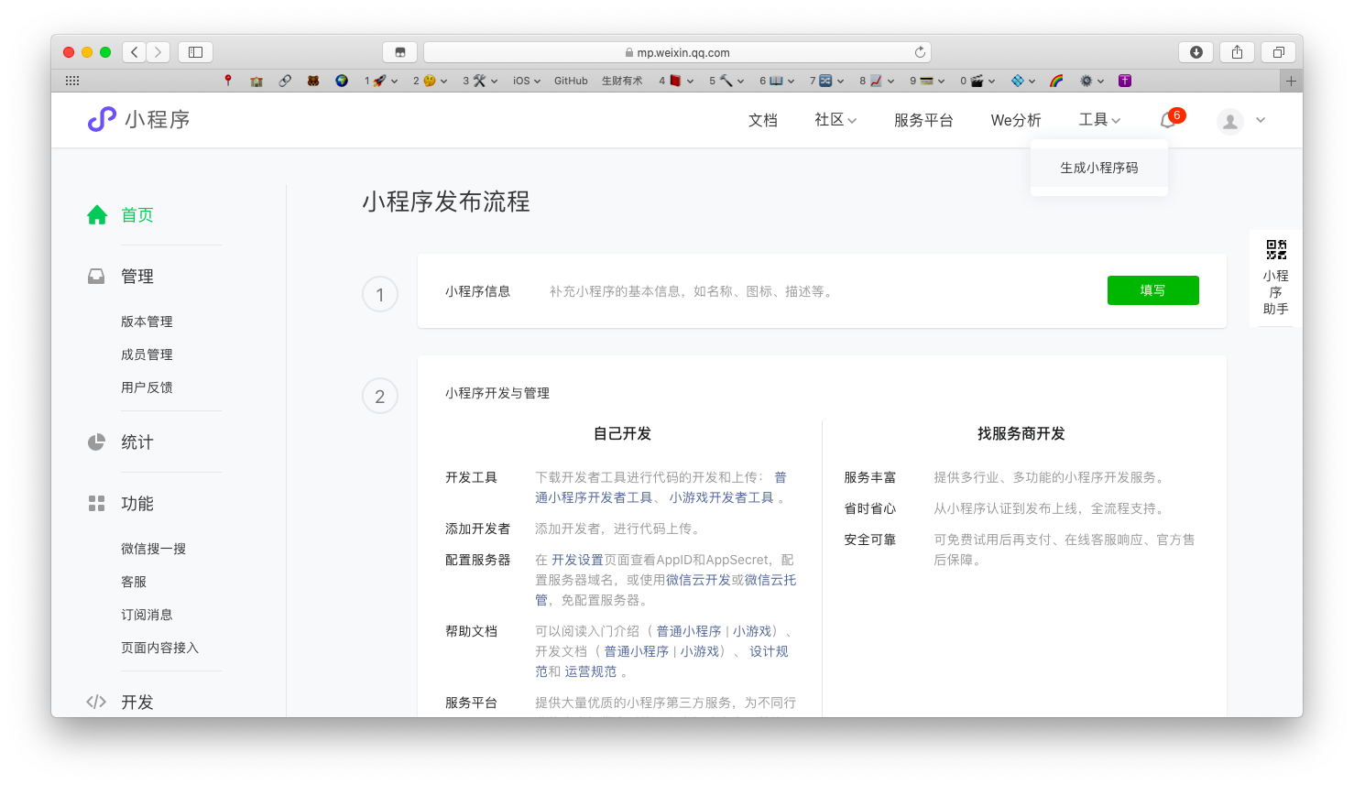Open the rainbow bookmark icon
Viewport: 1354px width, 785px height.
click(1056, 81)
